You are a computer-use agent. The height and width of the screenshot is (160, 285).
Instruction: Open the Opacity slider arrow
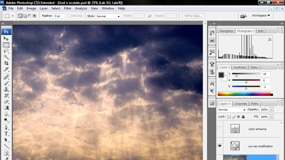pyautogui.click(x=271, y=109)
